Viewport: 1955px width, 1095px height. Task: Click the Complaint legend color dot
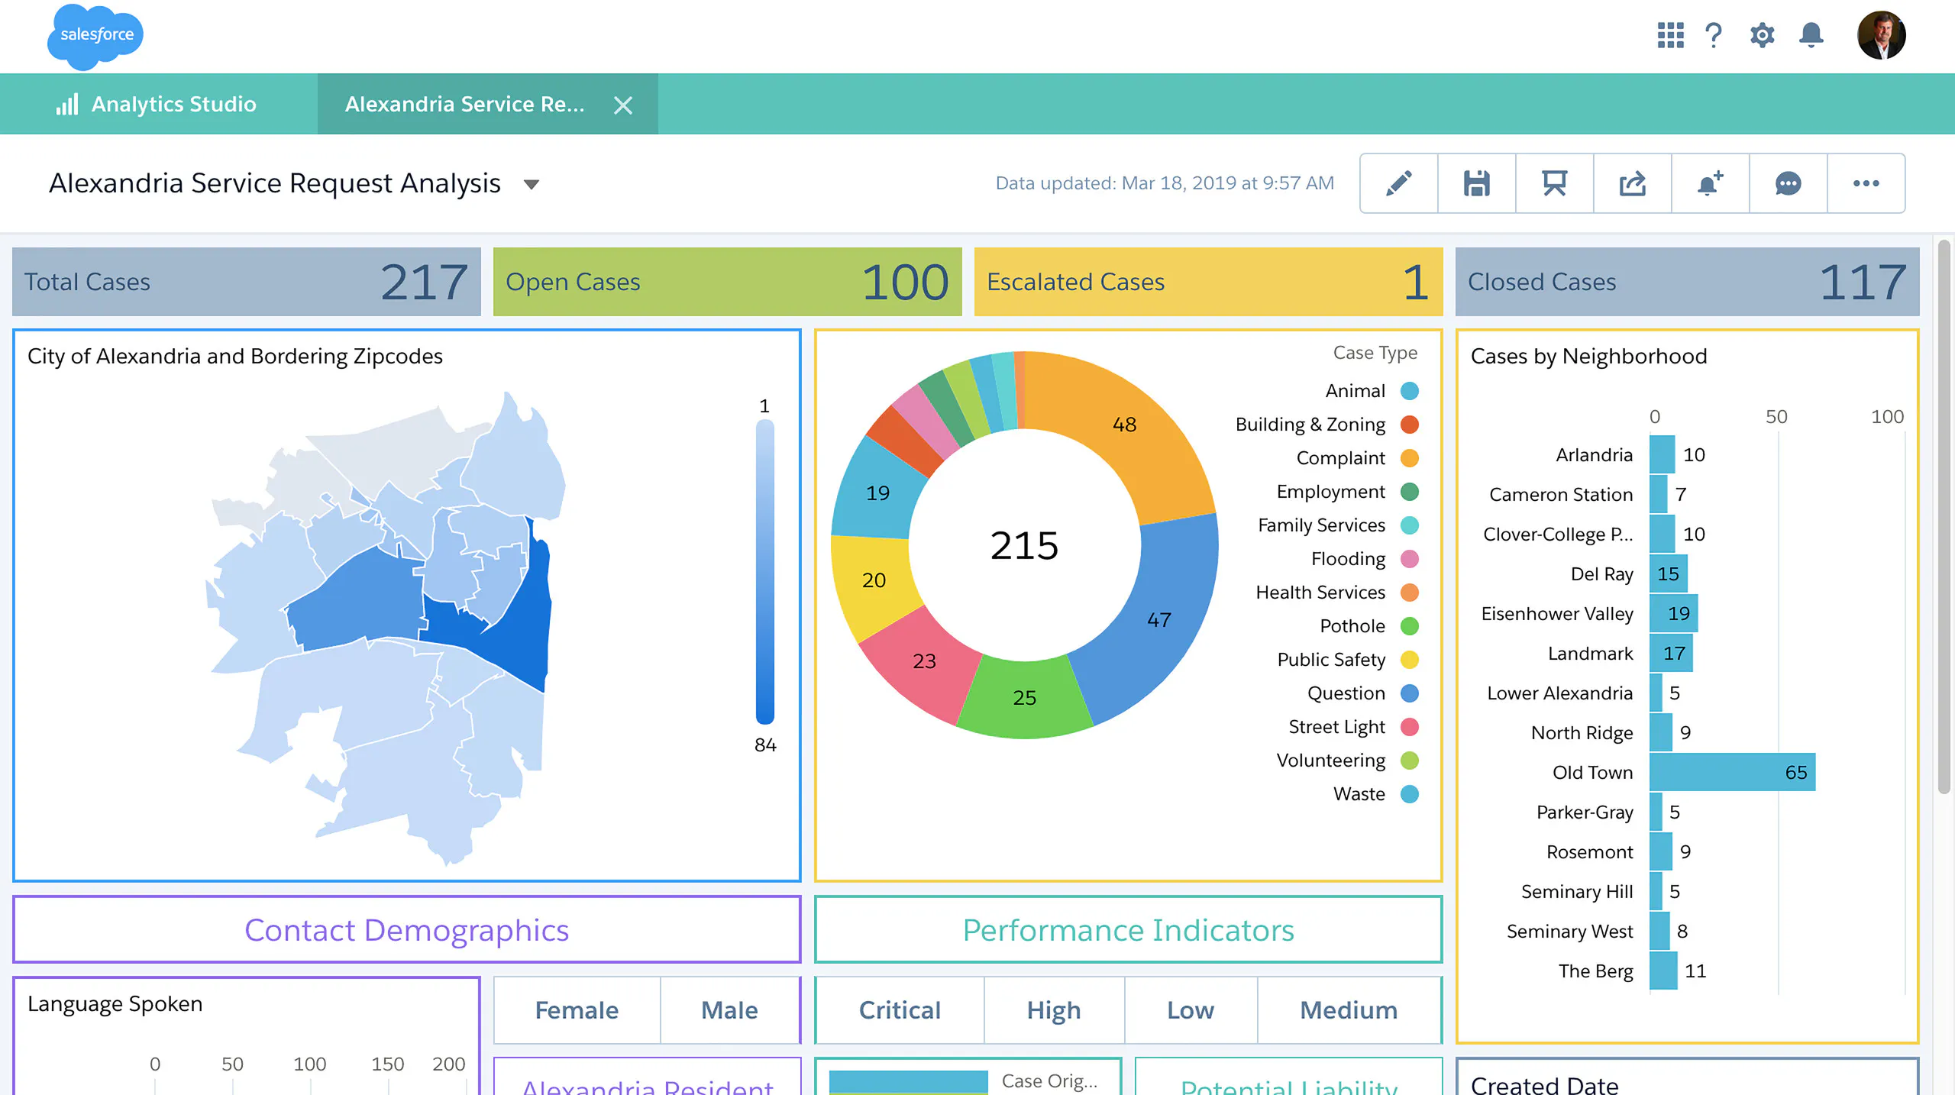pos(1410,458)
